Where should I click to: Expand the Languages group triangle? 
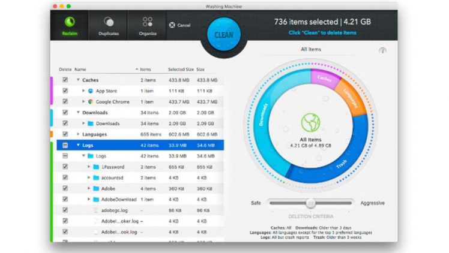78,134
